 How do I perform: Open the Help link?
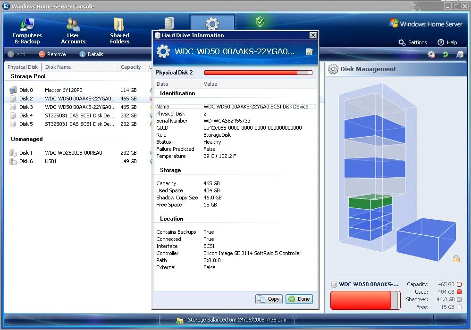click(x=452, y=42)
